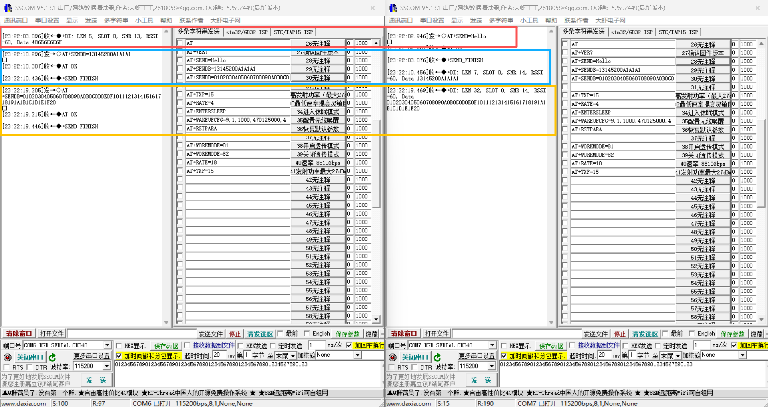This screenshot has height=407, width=768.
Task: Open COM6 USB-SERIAL CH340 port dropdown
Action: [107, 345]
